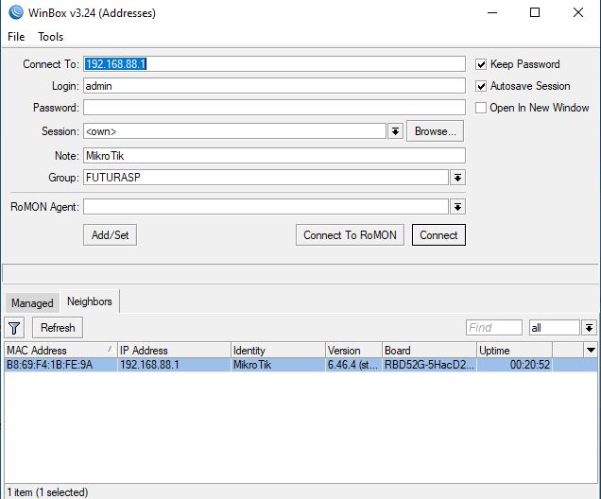Switch to the Managed tab

[32, 303]
